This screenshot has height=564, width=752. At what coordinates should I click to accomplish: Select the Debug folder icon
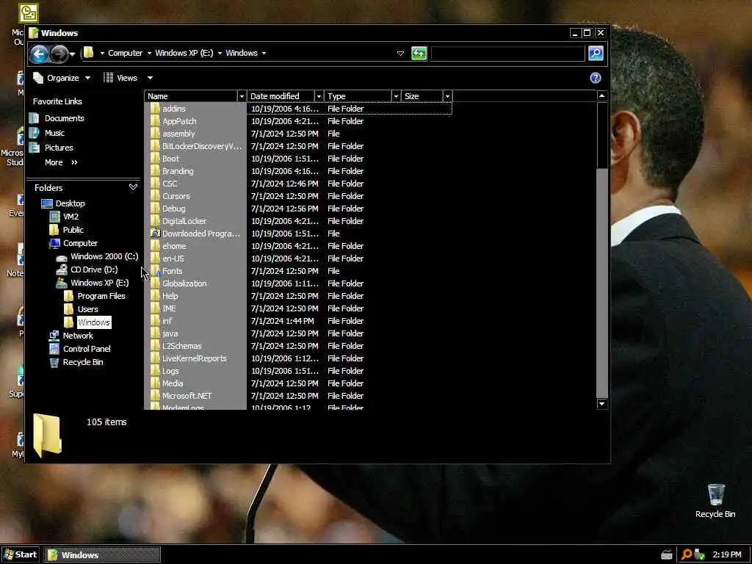click(155, 208)
